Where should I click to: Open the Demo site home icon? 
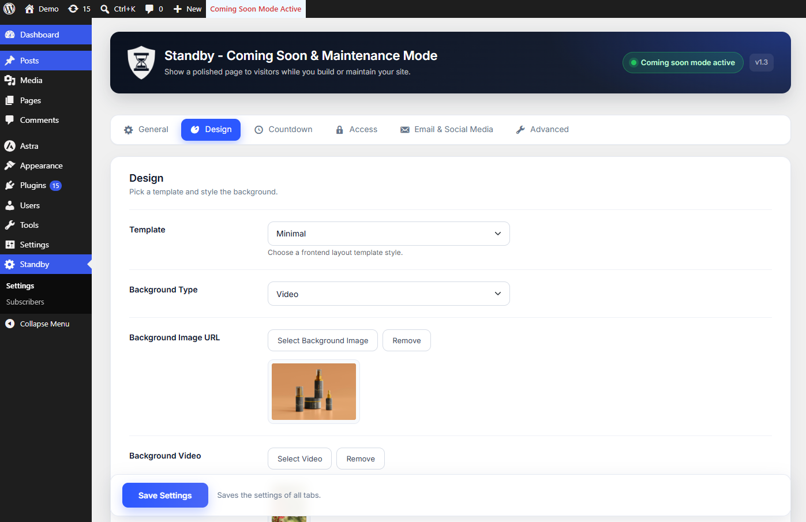[x=29, y=9]
